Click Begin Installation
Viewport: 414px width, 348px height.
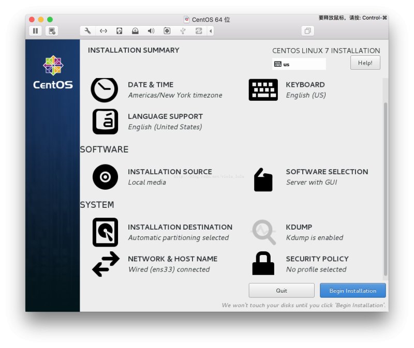[353, 291]
